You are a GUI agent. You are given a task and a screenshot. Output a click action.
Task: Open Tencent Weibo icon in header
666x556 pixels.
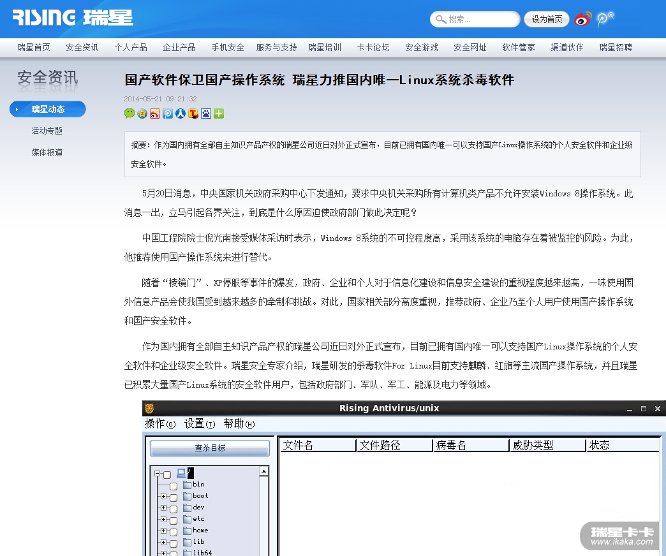pyautogui.click(x=605, y=19)
